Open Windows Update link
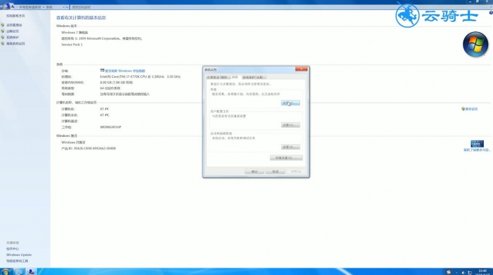The height and width of the screenshot is (275, 493). (19, 255)
